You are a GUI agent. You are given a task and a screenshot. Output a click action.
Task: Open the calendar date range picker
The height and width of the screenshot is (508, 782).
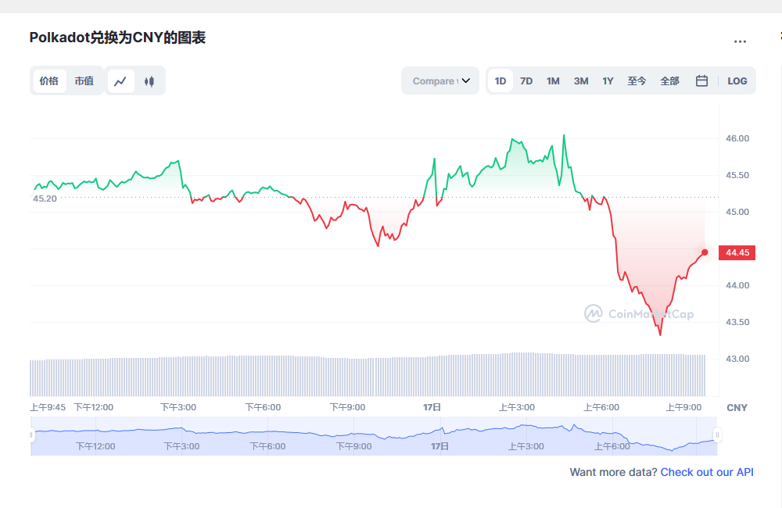point(701,80)
